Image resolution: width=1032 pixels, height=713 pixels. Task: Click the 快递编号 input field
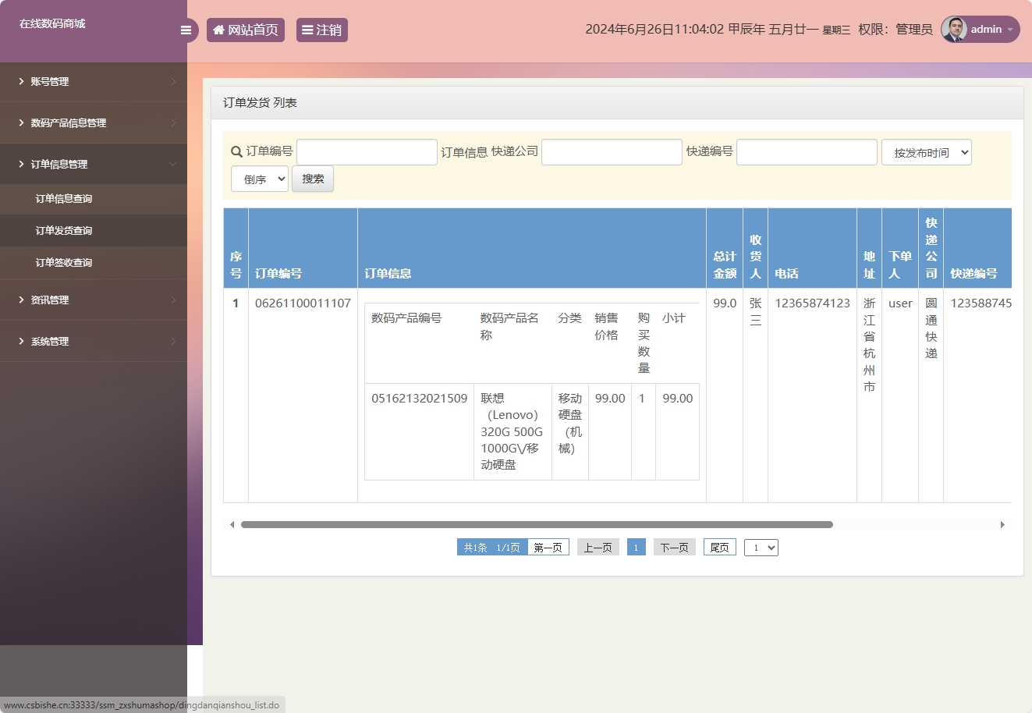coord(807,151)
